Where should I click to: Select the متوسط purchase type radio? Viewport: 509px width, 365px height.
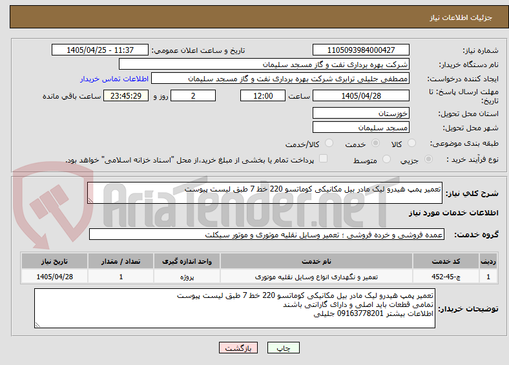386,159
